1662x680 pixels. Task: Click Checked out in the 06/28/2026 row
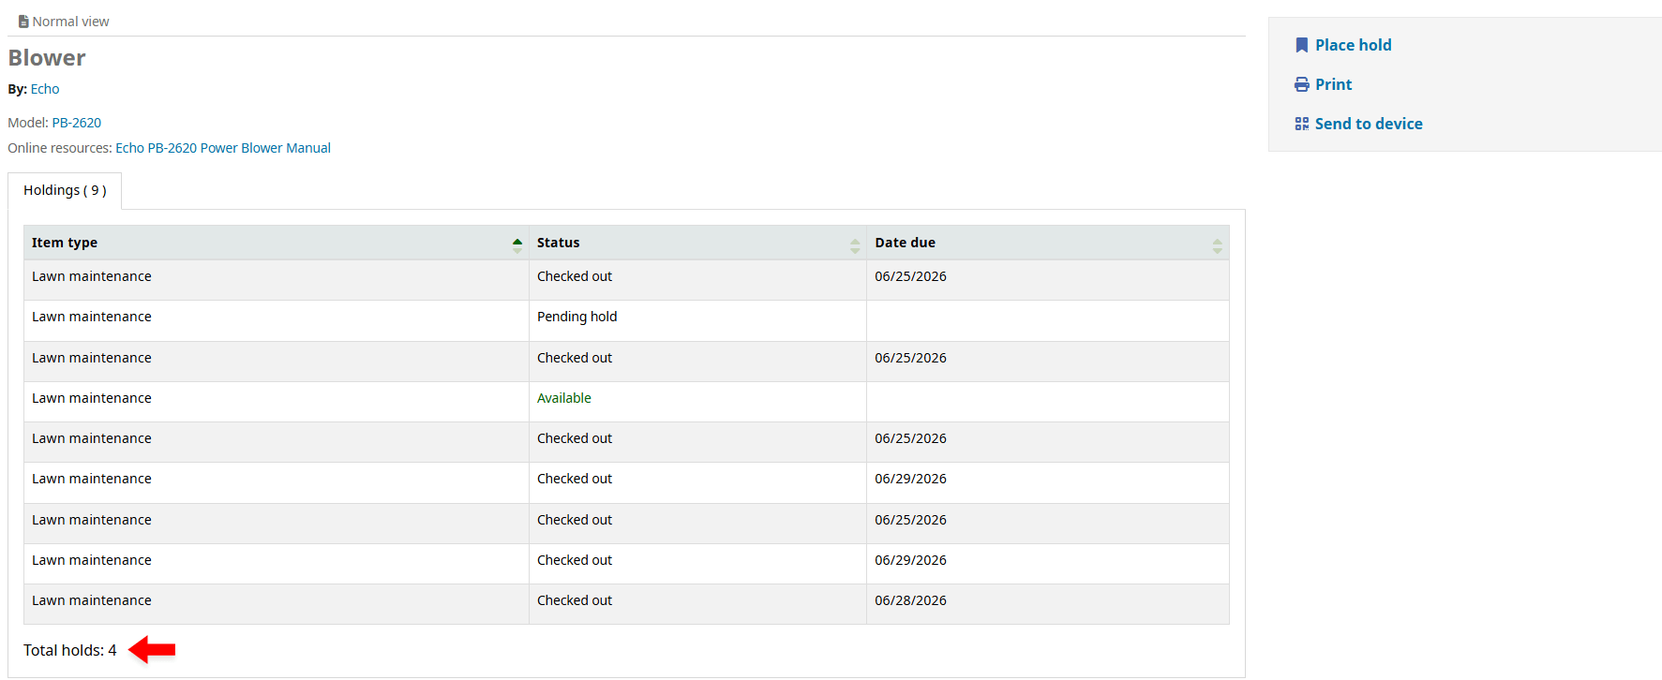[x=575, y=600]
